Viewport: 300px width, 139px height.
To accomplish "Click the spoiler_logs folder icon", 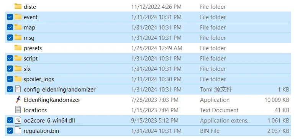I will (x=18, y=78).
